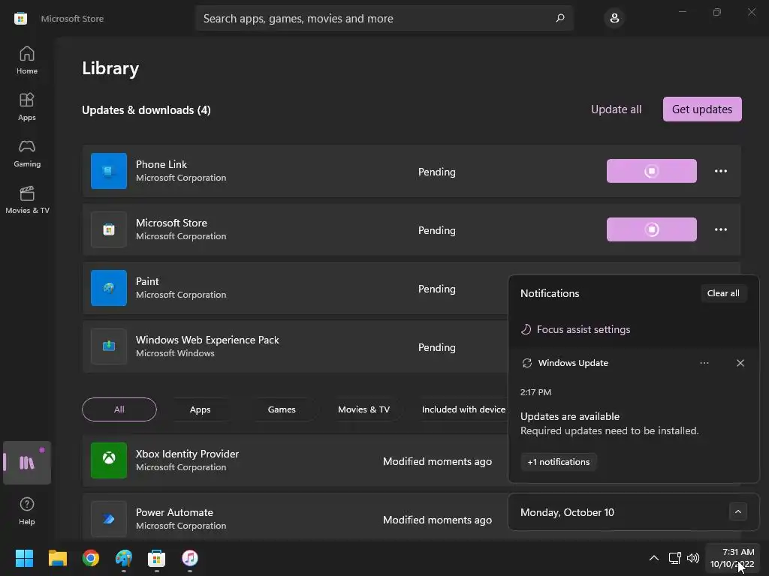Click the Get updates button

(702, 109)
